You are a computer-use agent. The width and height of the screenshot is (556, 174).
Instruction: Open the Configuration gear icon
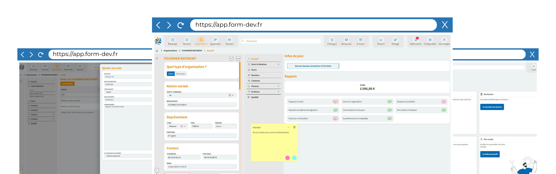pos(430,40)
